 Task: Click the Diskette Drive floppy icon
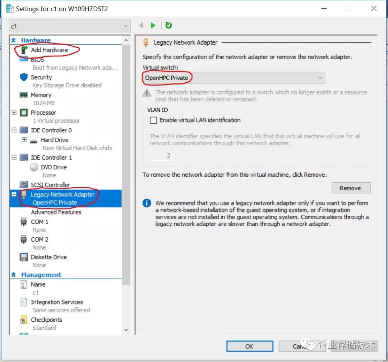coord(24,257)
